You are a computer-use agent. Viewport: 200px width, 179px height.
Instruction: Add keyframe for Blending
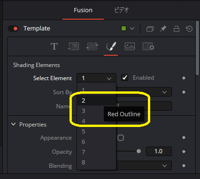[x=184, y=165]
